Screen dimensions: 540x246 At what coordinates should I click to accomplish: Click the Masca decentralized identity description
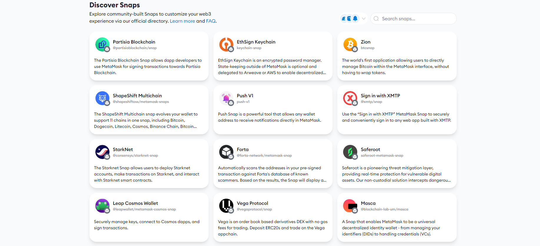coord(391,228)
